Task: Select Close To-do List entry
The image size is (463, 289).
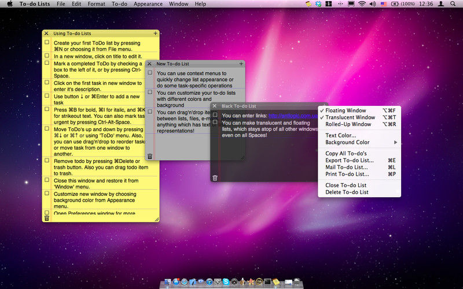Action: click(x=359, y=185)
